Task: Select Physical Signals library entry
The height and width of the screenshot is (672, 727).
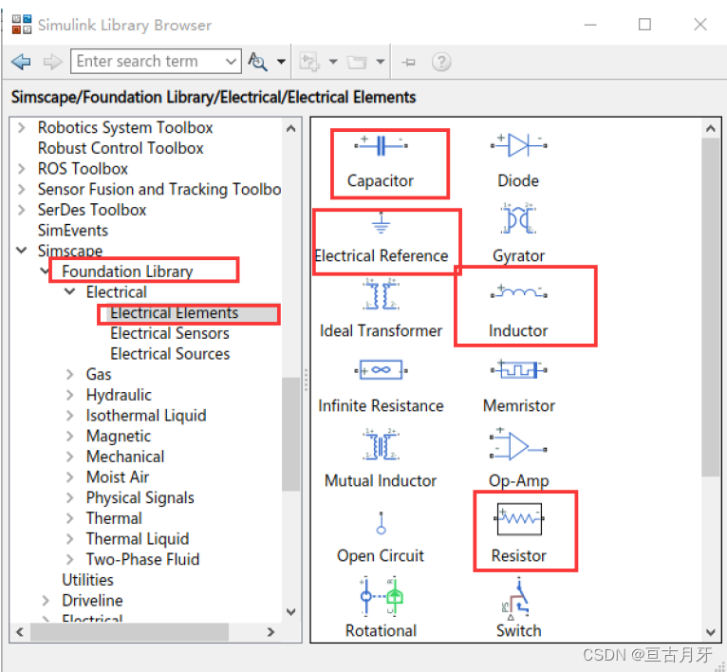Action: [140, 497]
